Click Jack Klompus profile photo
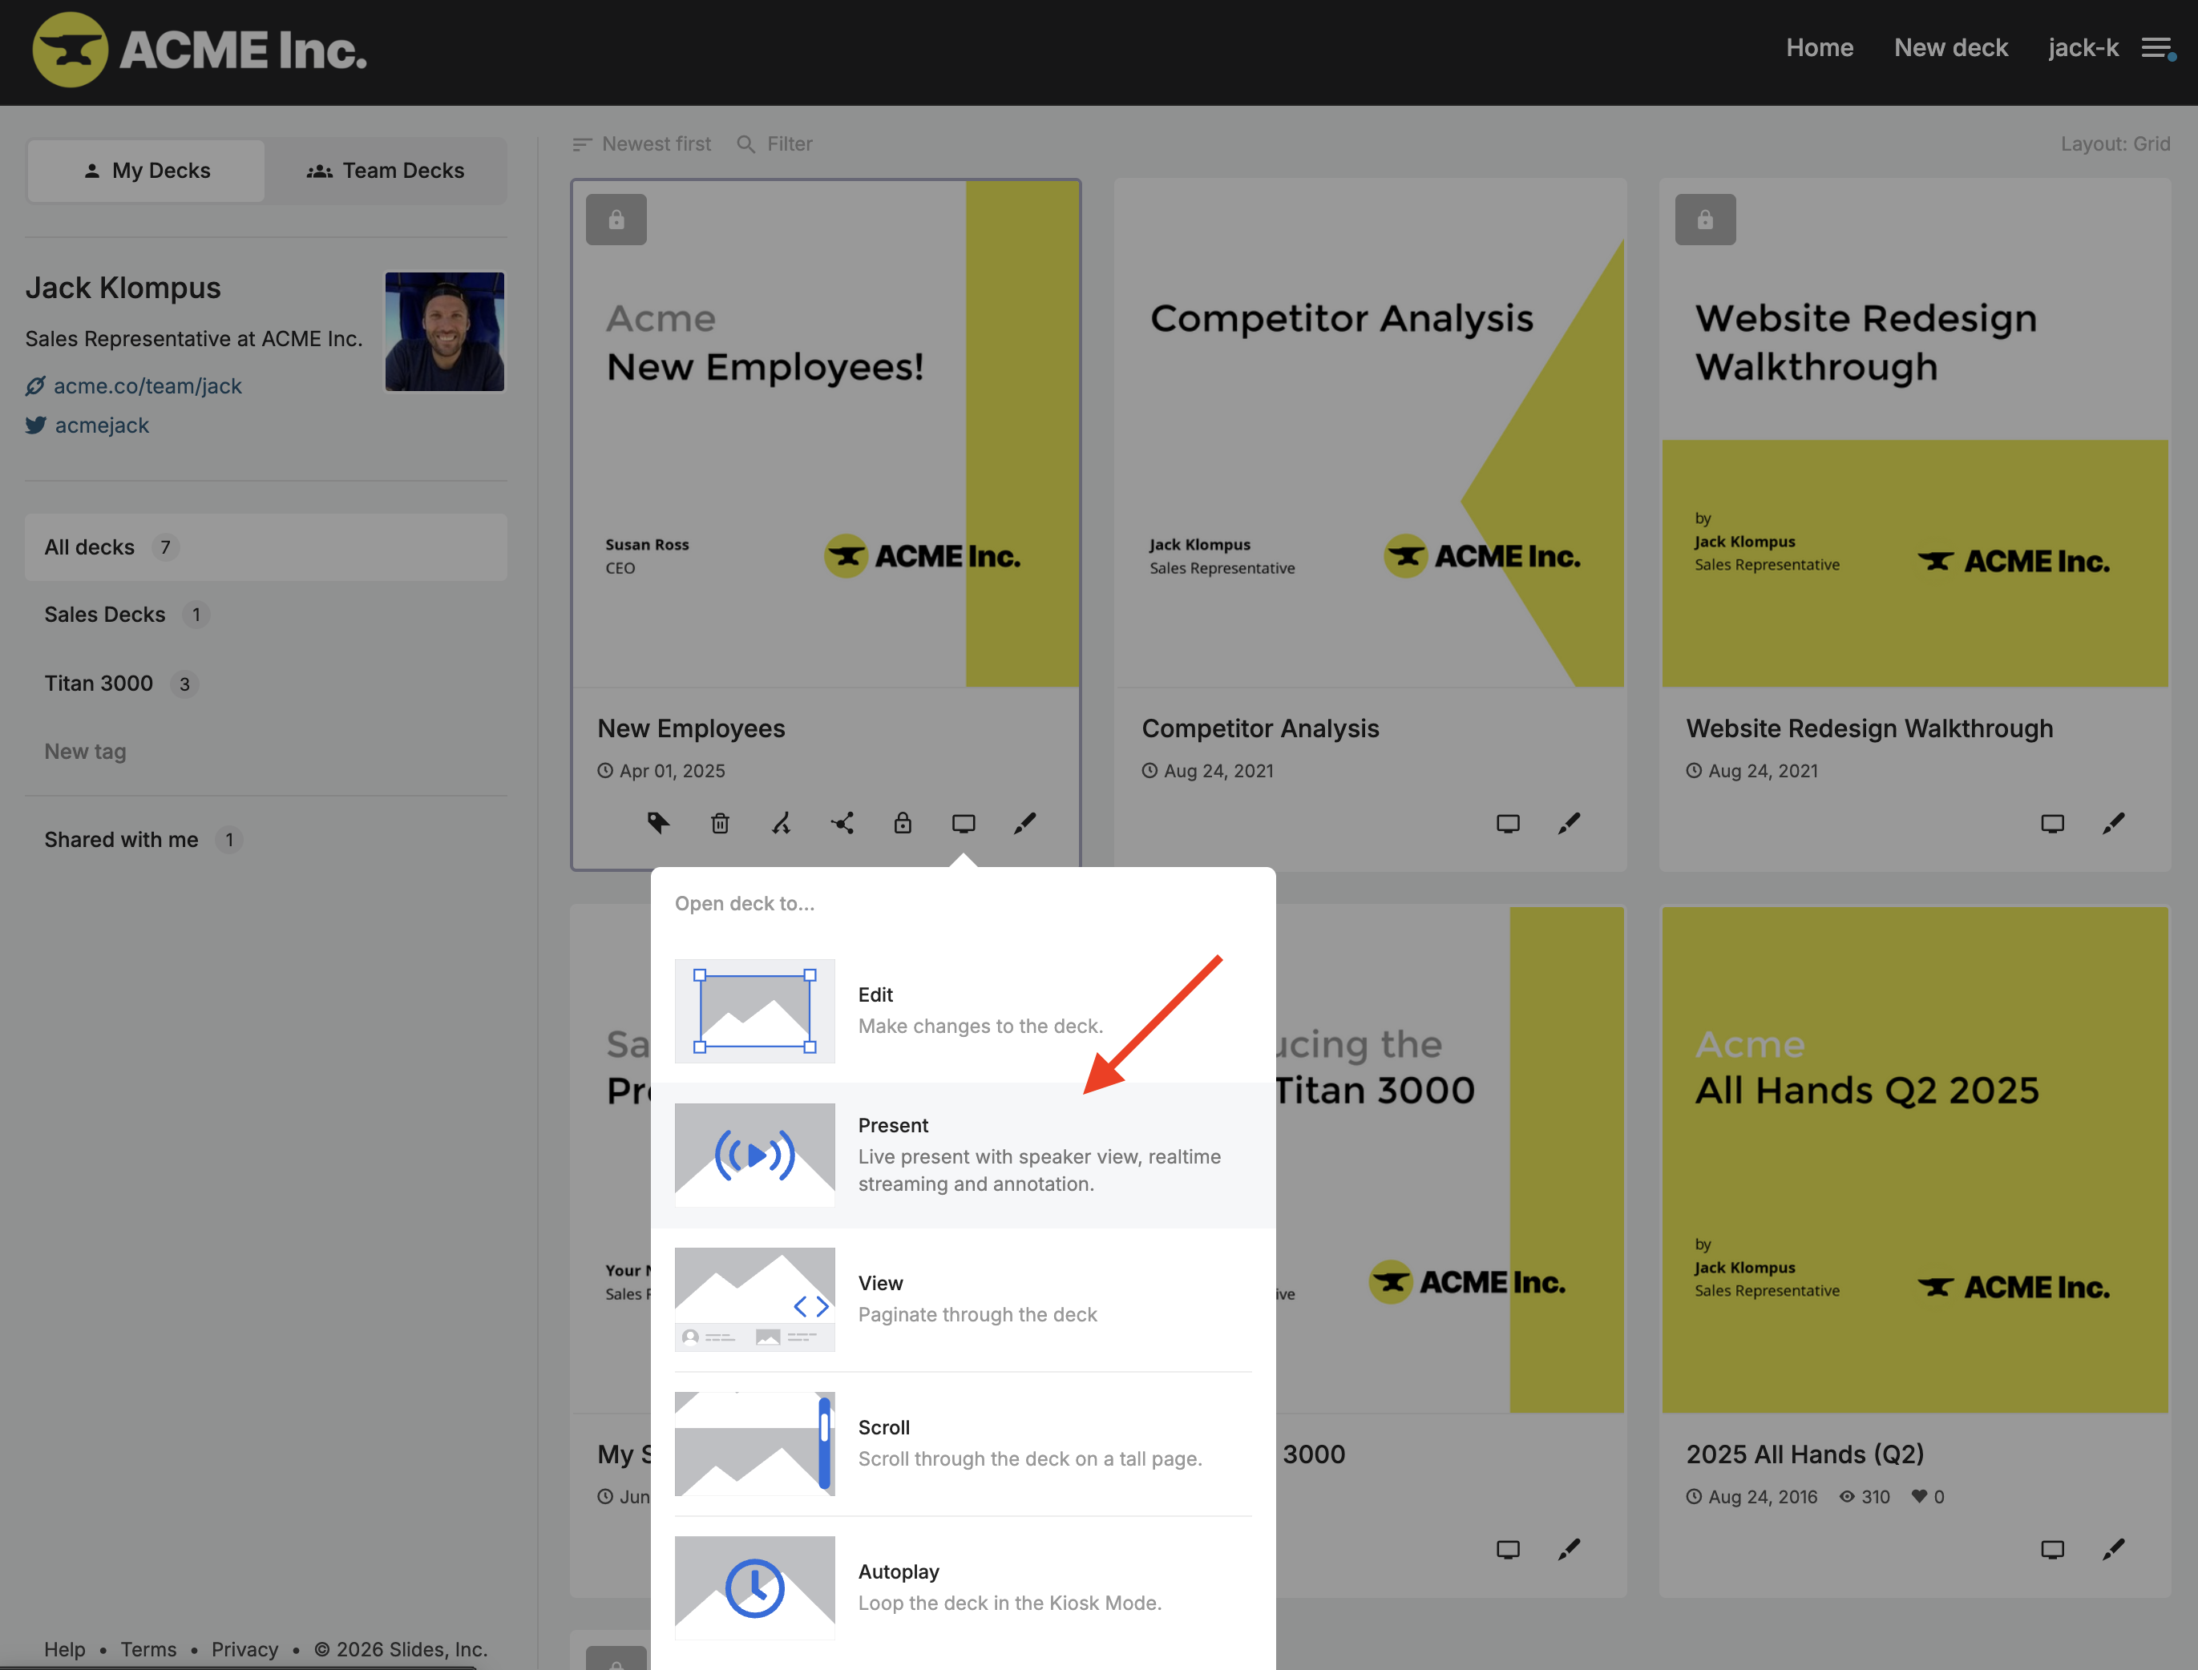 coord(444,332)
